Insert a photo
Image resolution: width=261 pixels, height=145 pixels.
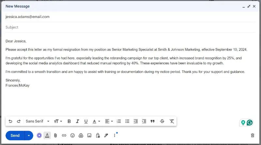89,135
